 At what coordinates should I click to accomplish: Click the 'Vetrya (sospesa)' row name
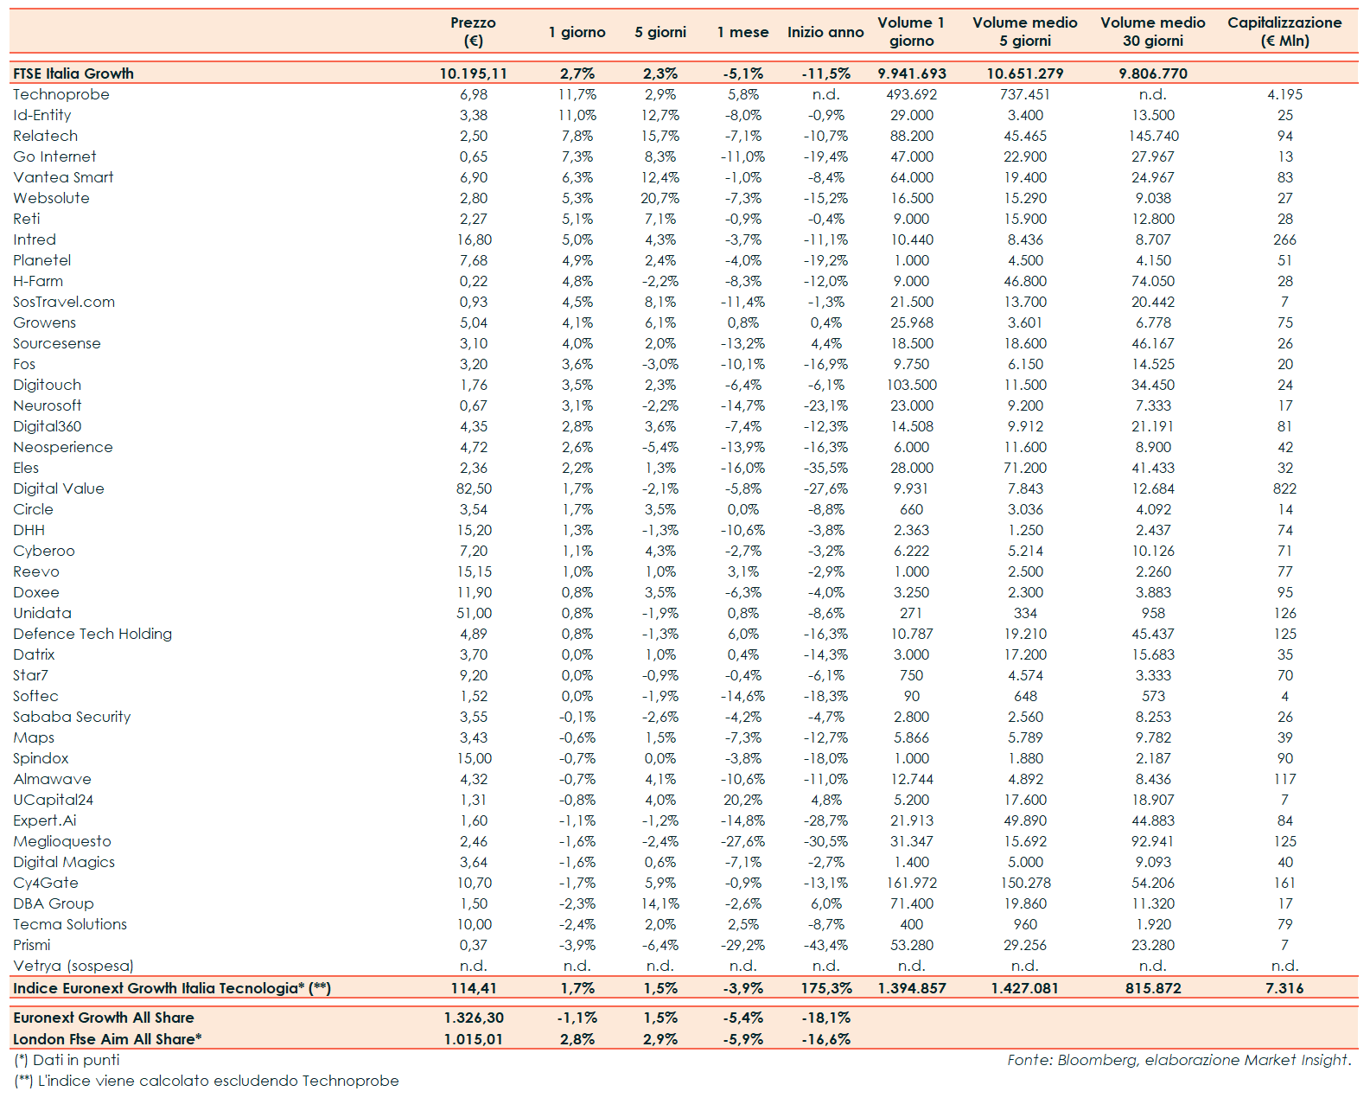[x=73, y=966]
